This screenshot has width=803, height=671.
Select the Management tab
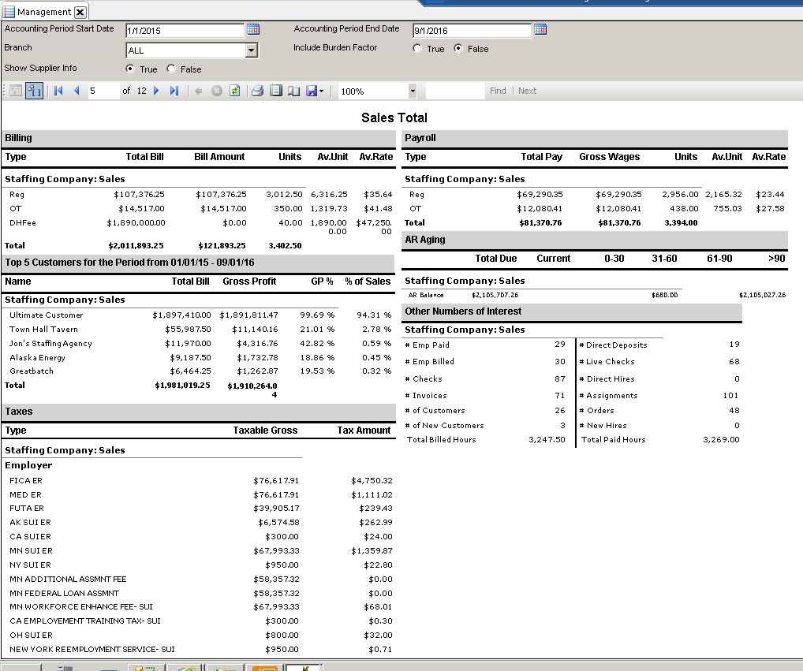click(44, 12)
